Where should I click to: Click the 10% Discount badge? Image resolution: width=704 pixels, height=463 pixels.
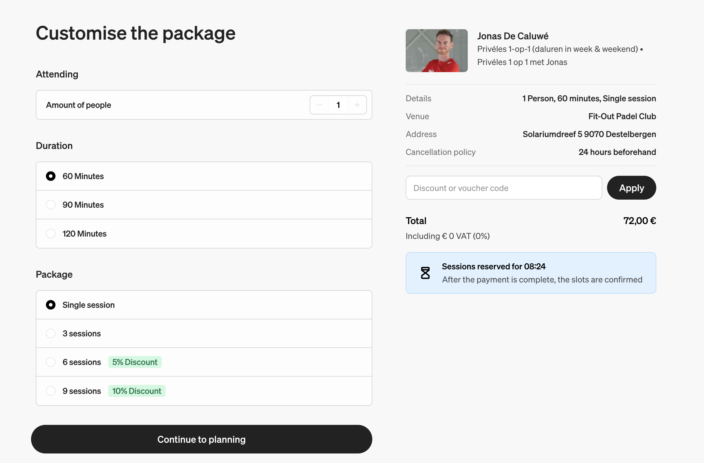137,391
